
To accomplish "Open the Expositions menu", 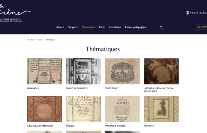I will tap(115, 27).
